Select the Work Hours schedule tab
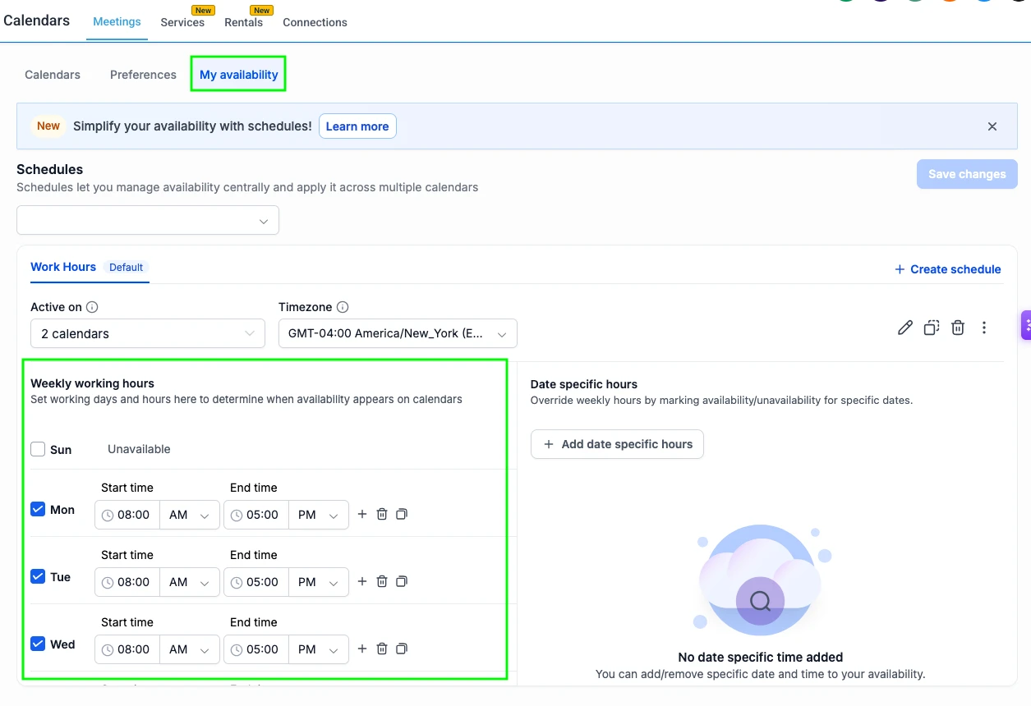 click(63, 267)
